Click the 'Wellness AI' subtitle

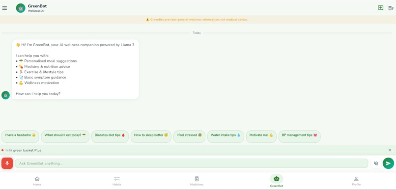pyautogui.click(x=36, y=11)
